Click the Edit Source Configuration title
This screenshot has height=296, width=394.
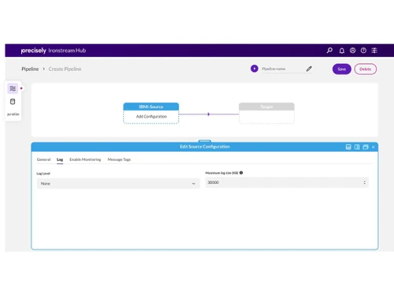coord(205,147)
